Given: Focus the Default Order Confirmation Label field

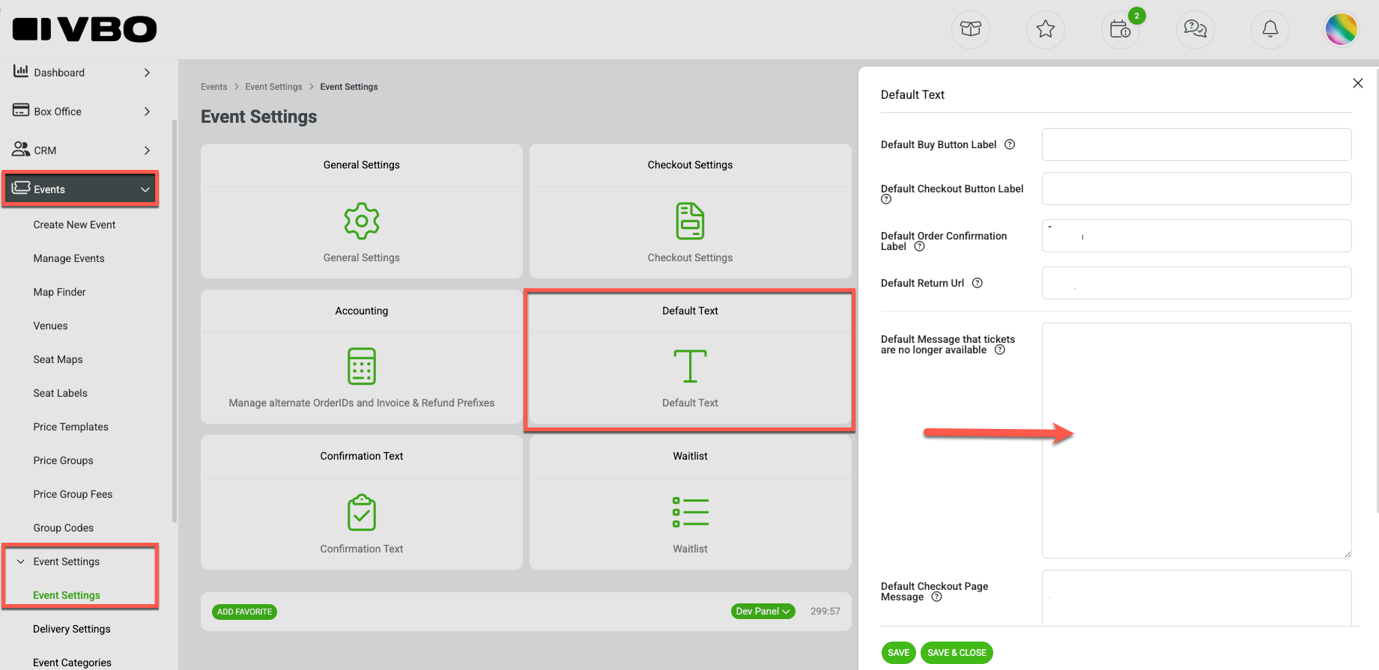Looking at the screenshot, I should click(x=1196, y=236).
